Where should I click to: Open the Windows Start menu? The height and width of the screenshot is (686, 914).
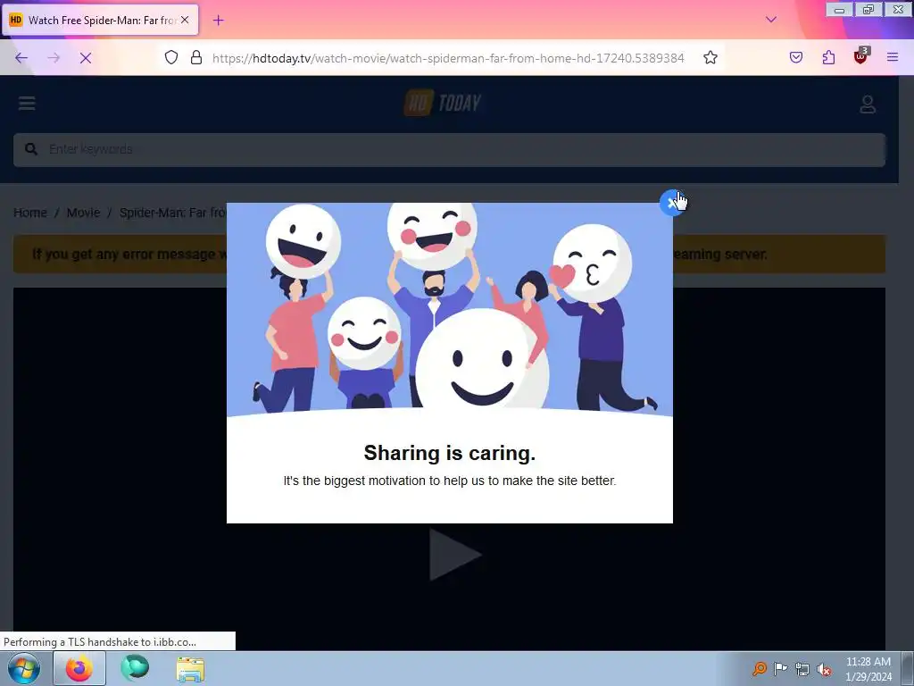tap(24, 668)
